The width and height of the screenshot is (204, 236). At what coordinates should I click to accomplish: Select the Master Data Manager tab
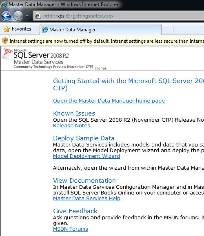tap(100, 30)
